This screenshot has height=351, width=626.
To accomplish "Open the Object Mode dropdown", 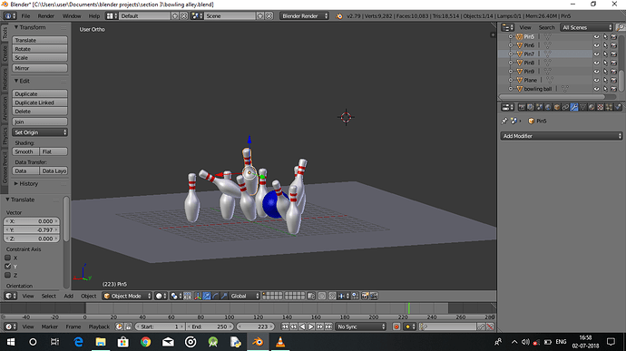I will 127,296.
